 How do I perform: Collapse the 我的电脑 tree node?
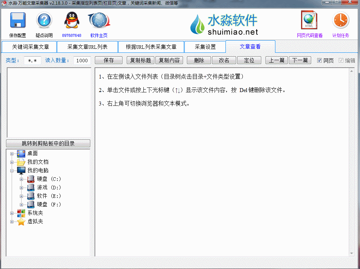[x=12, y=171]
